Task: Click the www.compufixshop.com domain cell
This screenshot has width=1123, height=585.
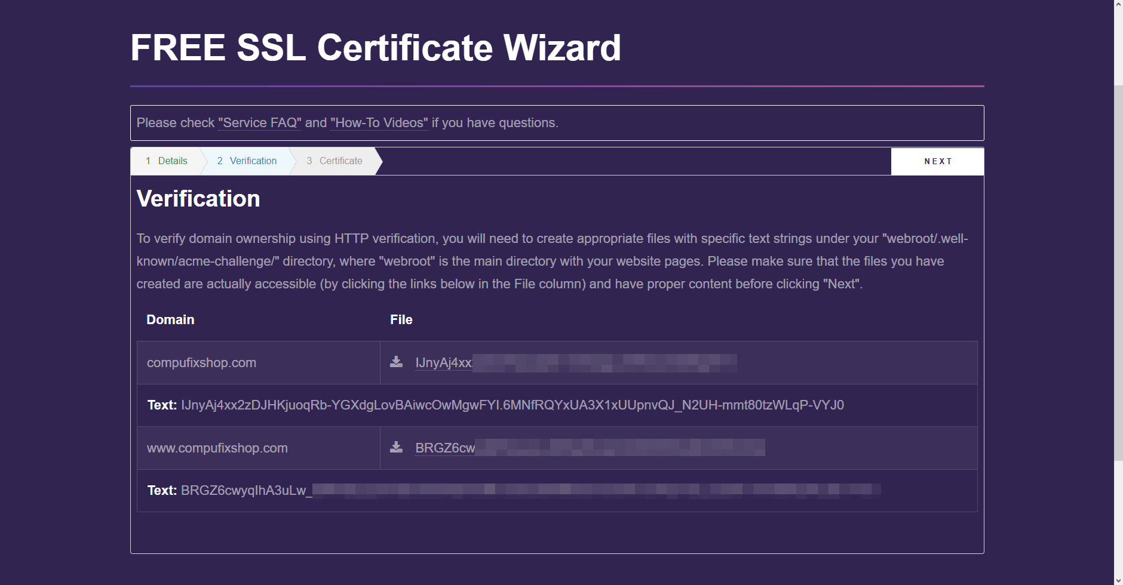Action: point(258,448)
